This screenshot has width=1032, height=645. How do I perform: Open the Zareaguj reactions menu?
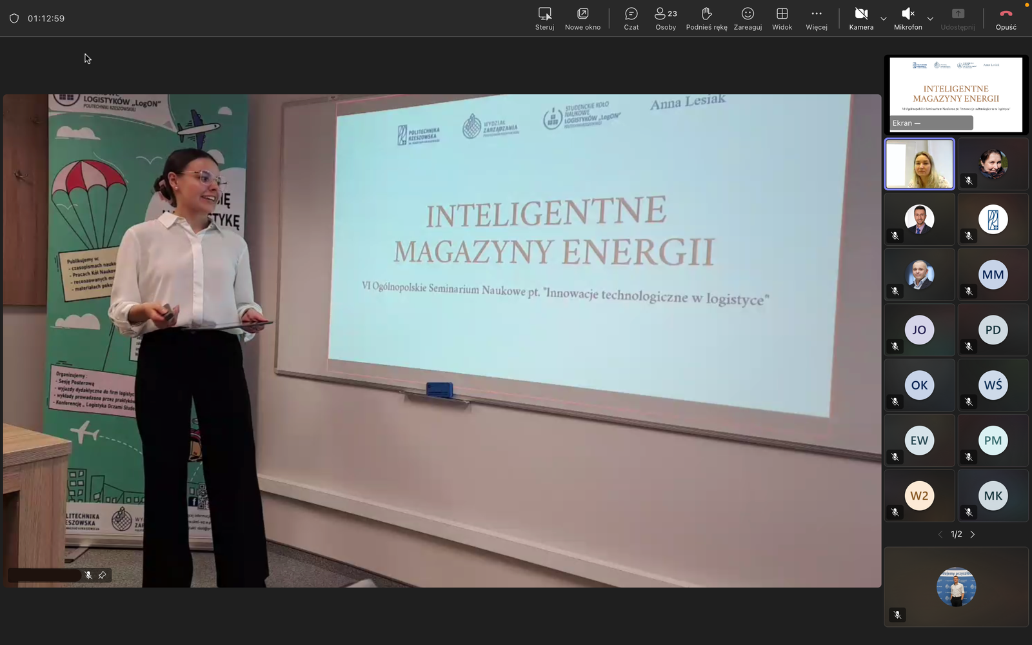pos(748,19)
